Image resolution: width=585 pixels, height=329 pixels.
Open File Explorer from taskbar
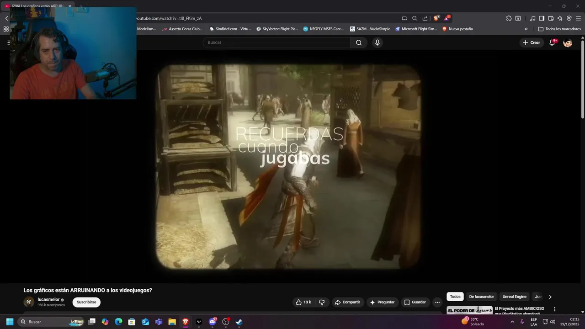coord(172,322)
